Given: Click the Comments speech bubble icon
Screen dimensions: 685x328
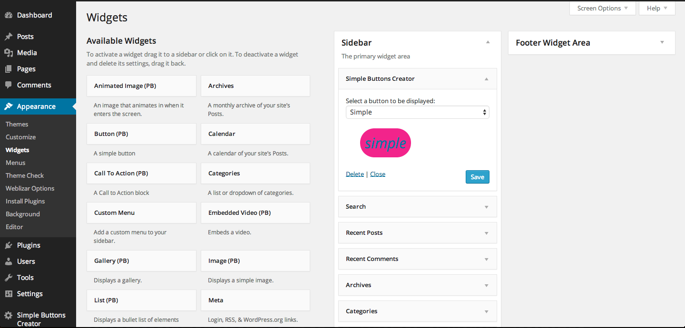Looking at the screenshot, I should (x=9, y=85).
